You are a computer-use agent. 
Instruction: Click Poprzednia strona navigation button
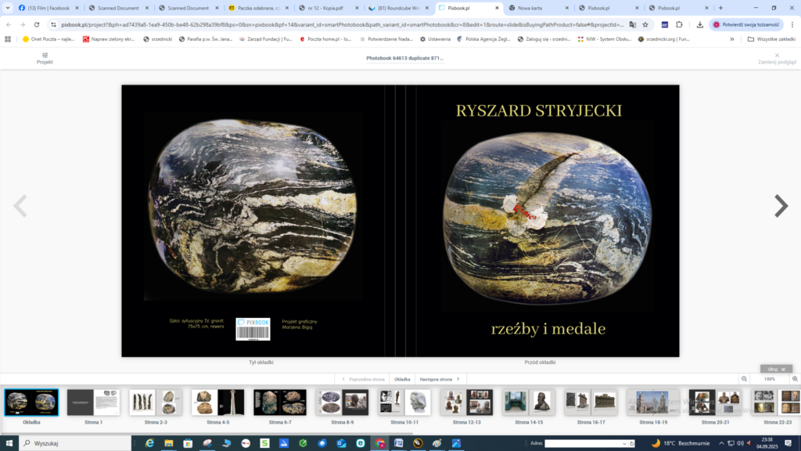(364, 379)
